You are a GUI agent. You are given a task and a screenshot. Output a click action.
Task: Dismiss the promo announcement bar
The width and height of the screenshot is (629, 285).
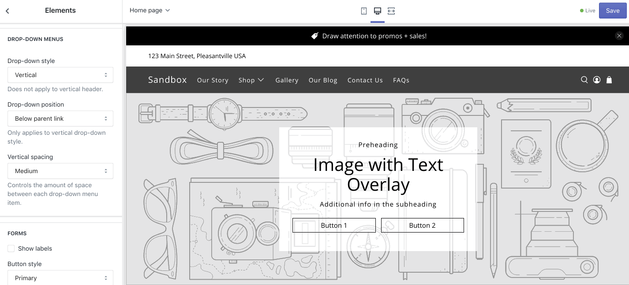pyautogui.click(x=619, y=36)
